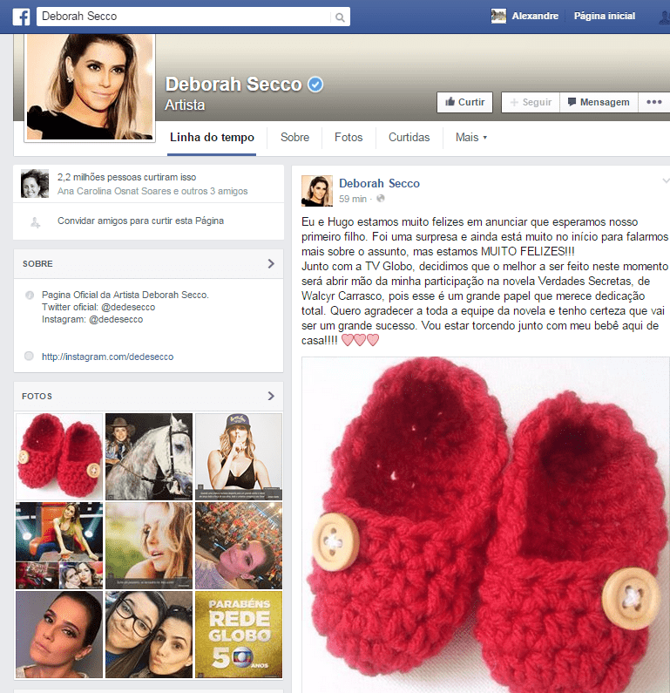
Task: Open the woman with cap shushing thumbnail
Action: [239, 457]
